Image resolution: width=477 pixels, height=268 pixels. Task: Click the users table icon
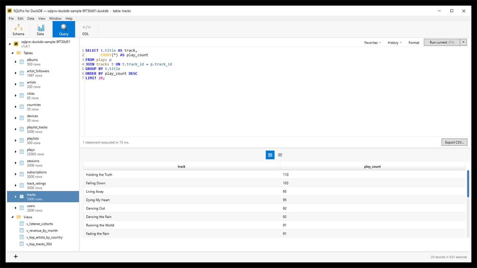(22, 208)
